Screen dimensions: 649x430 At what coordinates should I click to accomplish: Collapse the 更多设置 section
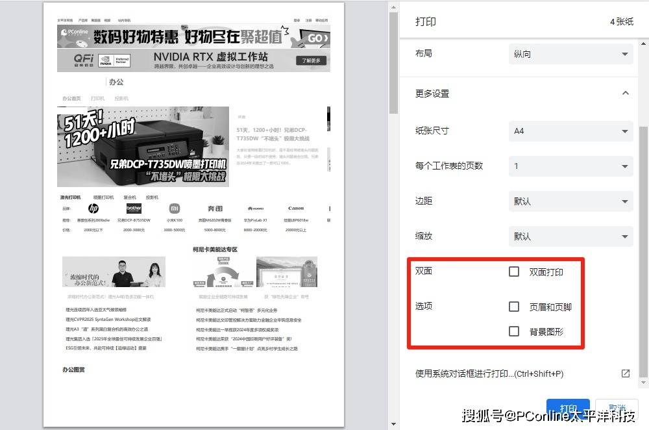tap(625, 94)
